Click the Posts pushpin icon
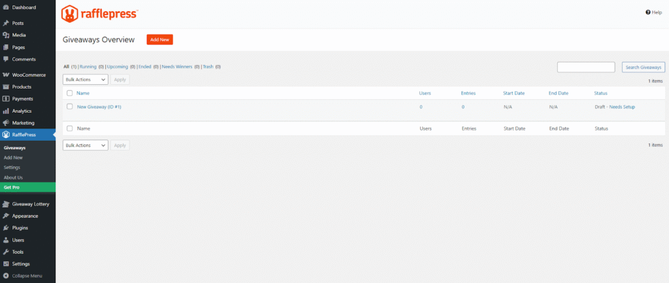This screenshot has width=669, height=283. 6,23
